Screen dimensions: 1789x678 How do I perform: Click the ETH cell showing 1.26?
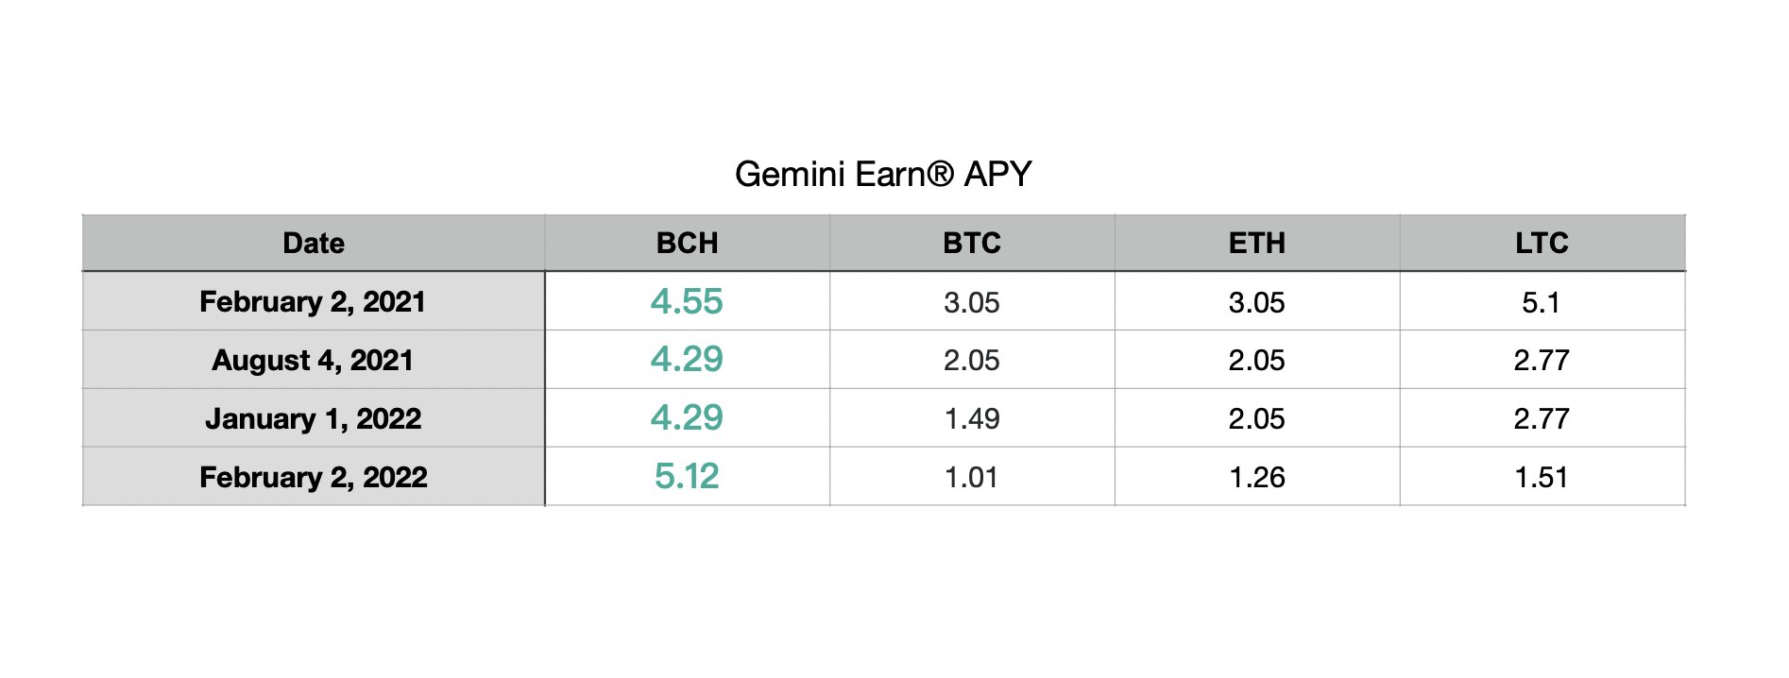click(1257, 477)
